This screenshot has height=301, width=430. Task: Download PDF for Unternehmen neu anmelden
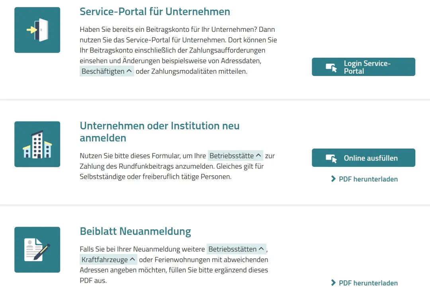[368, 179]
